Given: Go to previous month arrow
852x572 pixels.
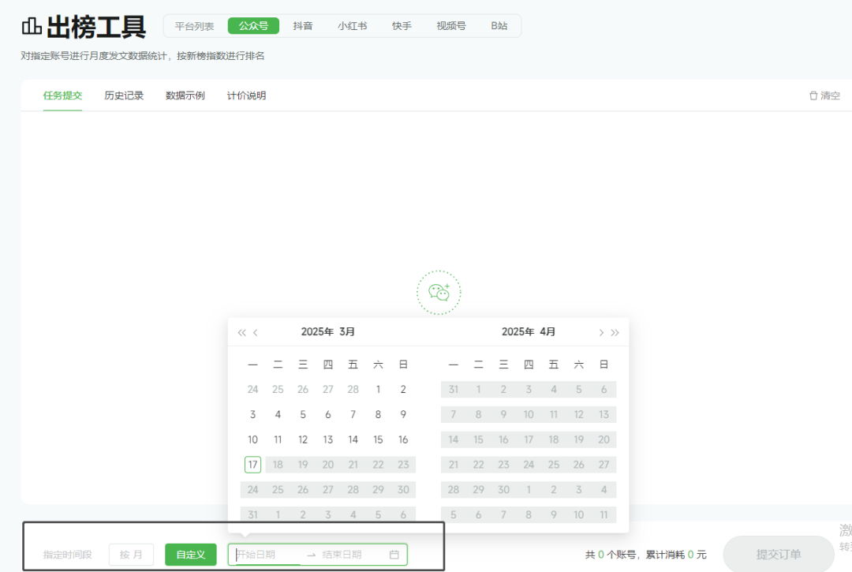Looking at the screenshot, I should point(256,332).
